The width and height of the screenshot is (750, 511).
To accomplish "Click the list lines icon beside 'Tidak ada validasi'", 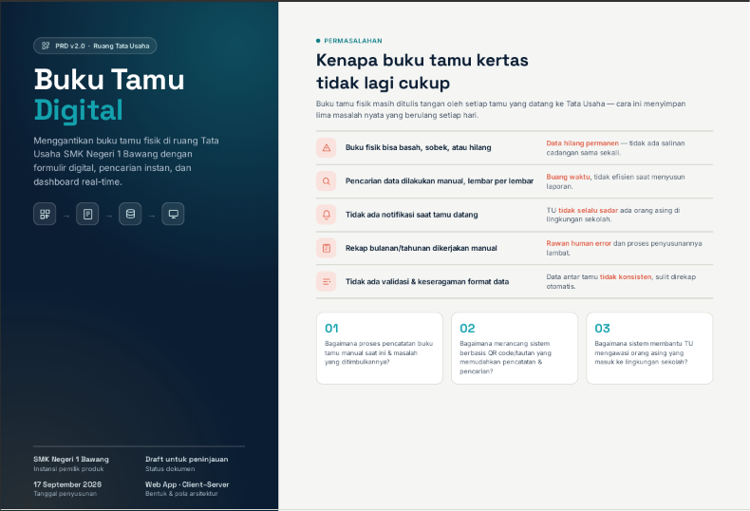I will pos(327,282).
